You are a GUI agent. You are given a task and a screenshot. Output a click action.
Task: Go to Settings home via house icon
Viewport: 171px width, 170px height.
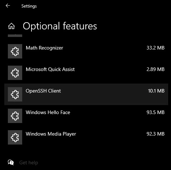tap(11, 26)
